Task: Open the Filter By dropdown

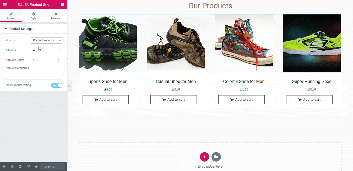Action: 46,40
